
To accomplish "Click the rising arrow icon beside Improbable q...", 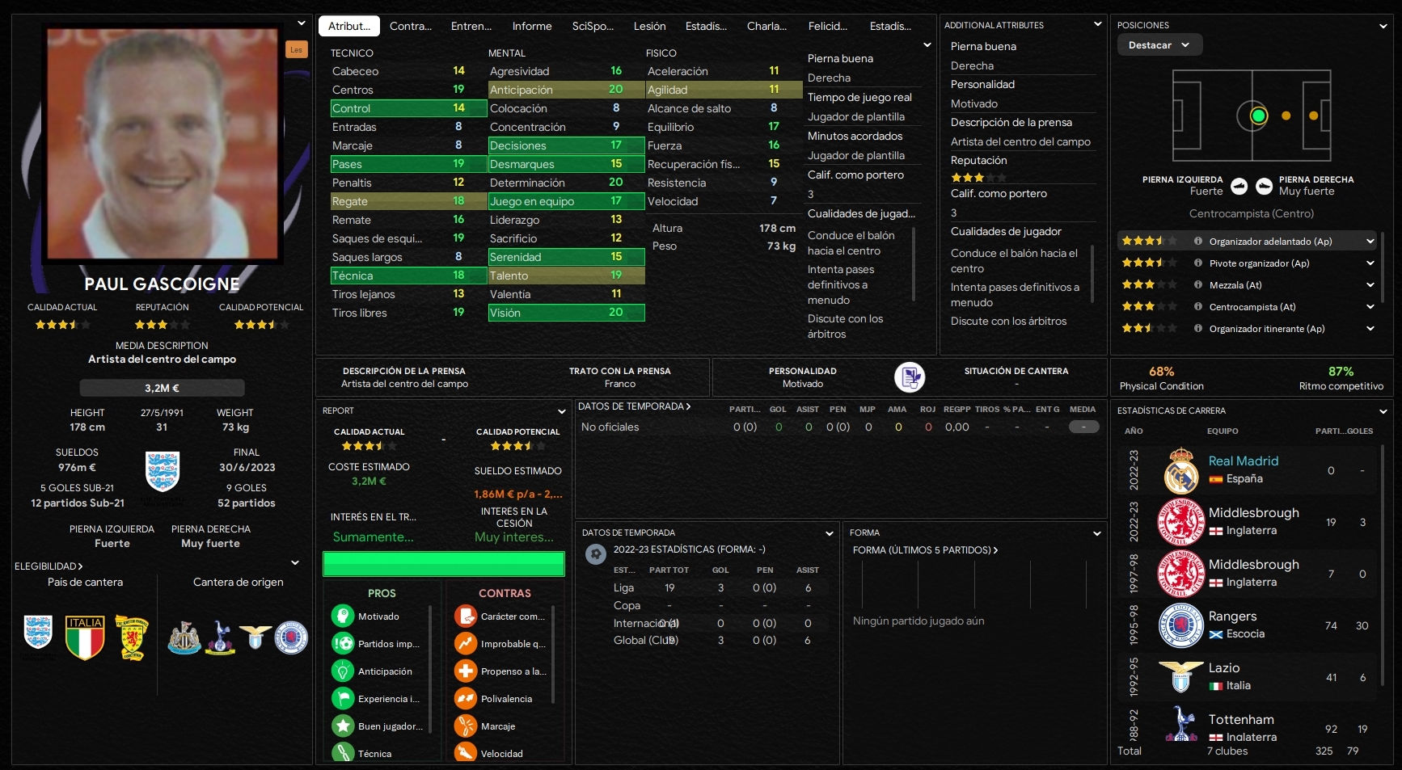I will 466,644.
